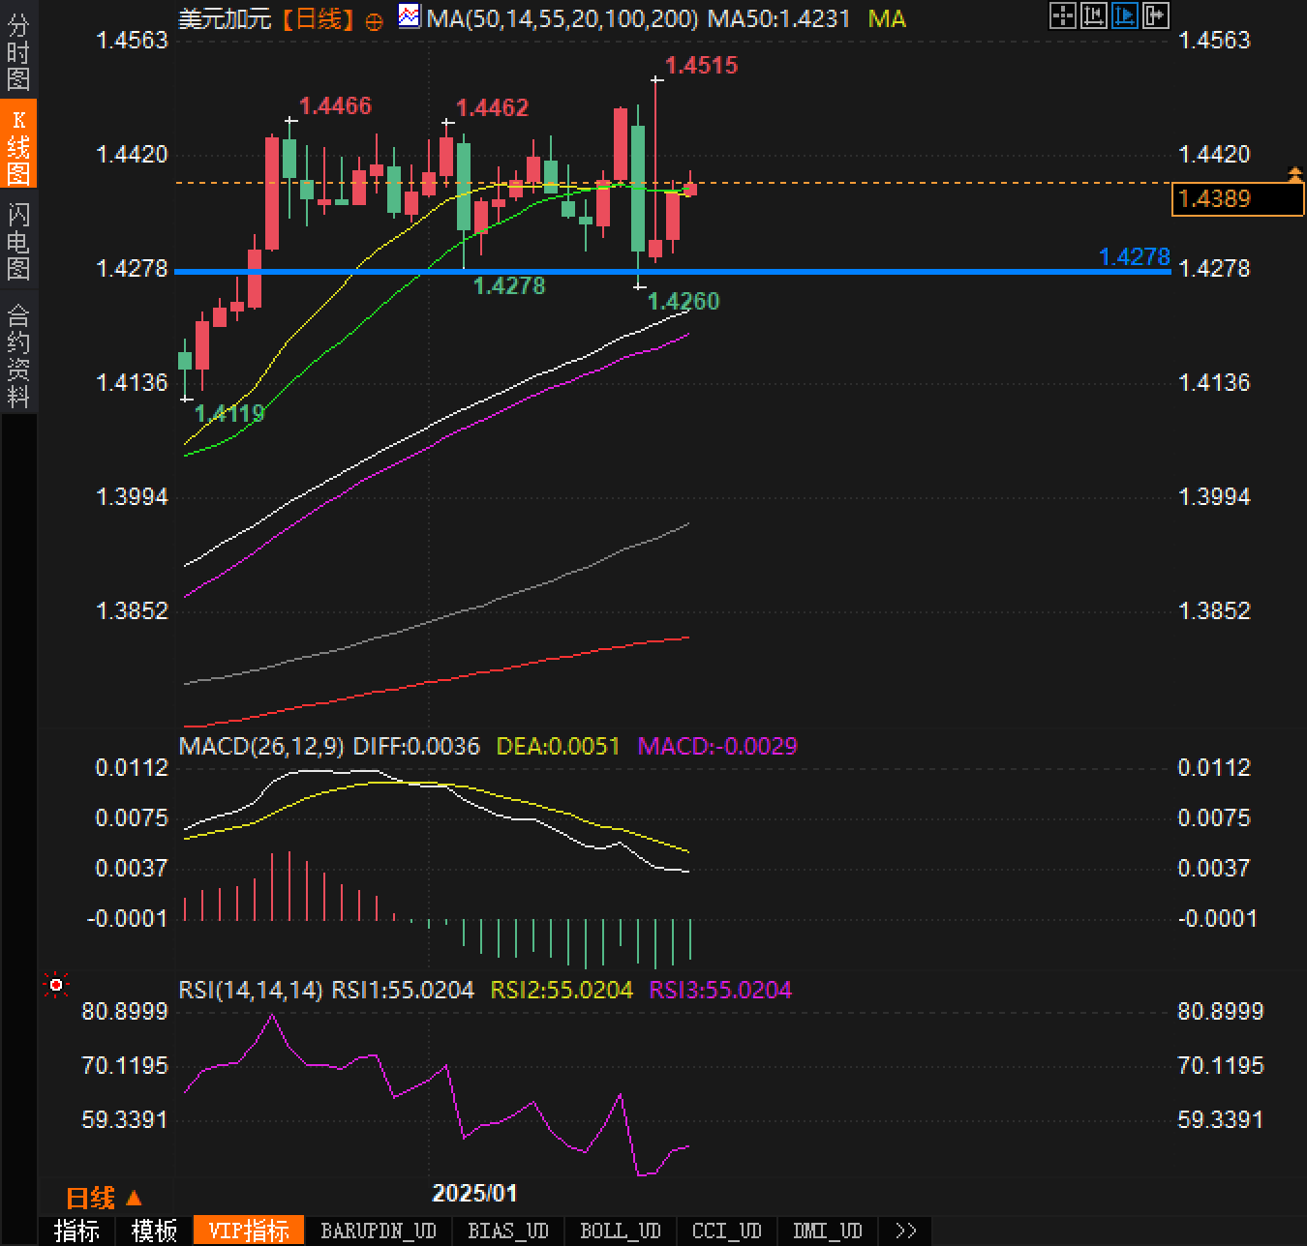Screen dimensions: 1307x1246
Task: Click the orange circle-cross icon beside 日线
Action: click(374, 21)
